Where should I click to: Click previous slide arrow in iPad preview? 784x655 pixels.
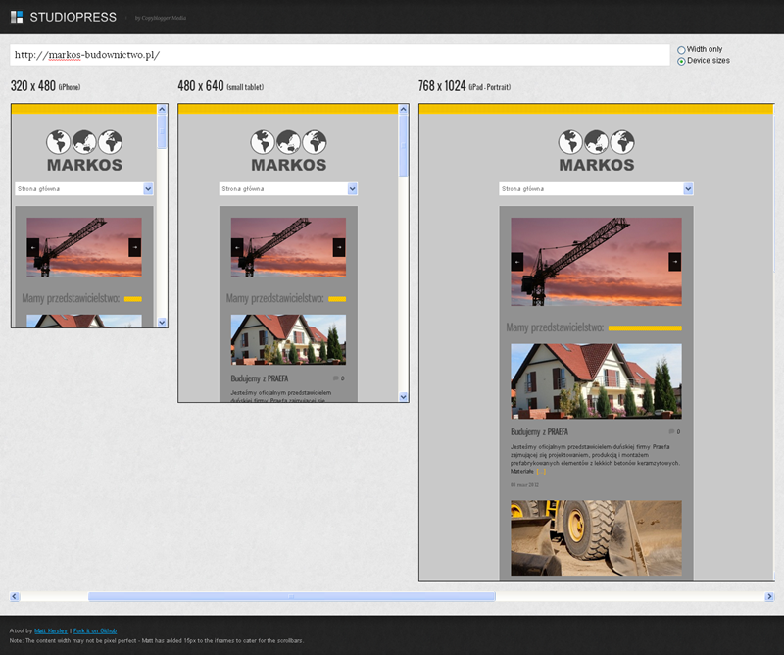[x=517, y=262]
